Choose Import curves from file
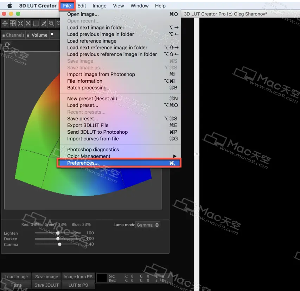Viewport: 300px width, 291px height. pos(120,139)
